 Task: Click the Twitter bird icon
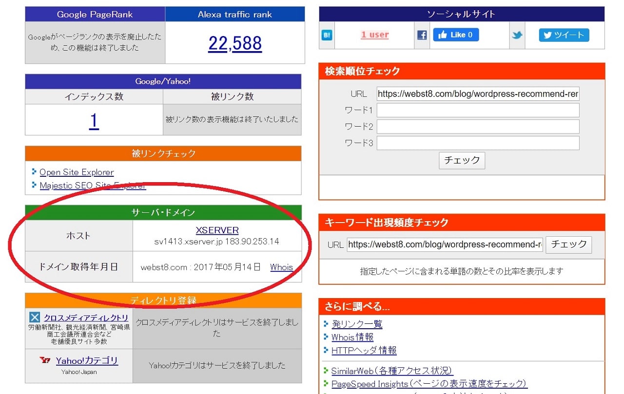[517, 35]
